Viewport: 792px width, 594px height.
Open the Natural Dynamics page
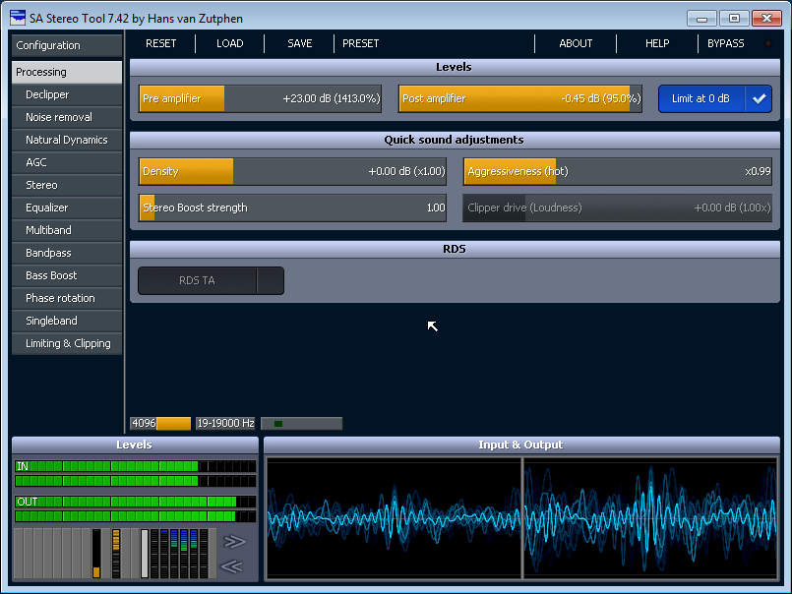tap(67, 140)
